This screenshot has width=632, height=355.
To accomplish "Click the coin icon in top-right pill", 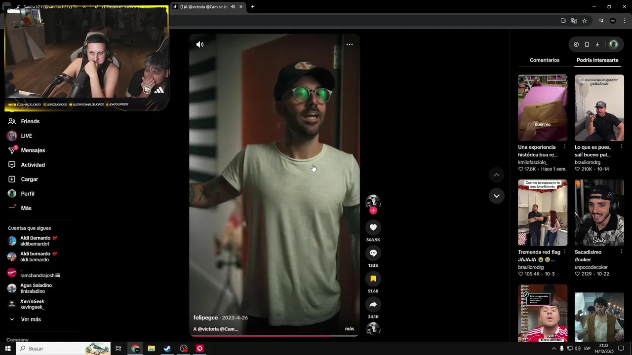I will click(x=576, y=44).
